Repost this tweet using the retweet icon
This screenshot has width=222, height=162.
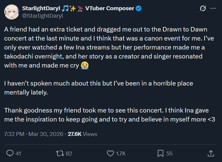coord(60,153)
